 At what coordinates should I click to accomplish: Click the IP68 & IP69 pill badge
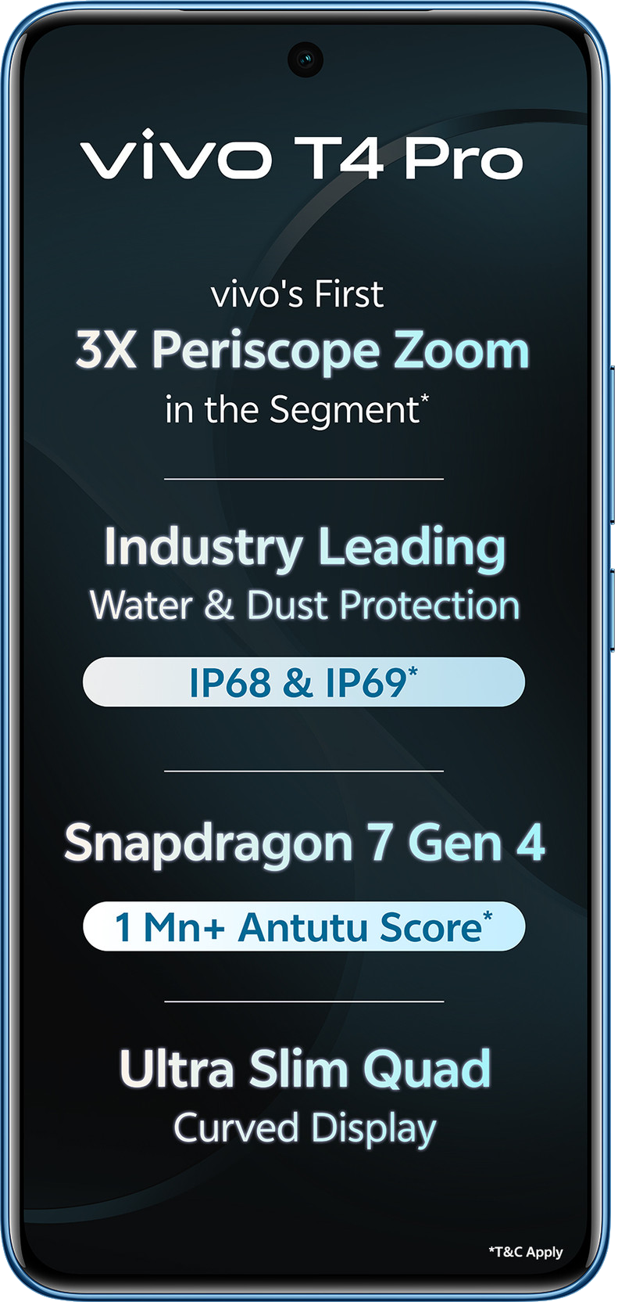coord(304,682)
